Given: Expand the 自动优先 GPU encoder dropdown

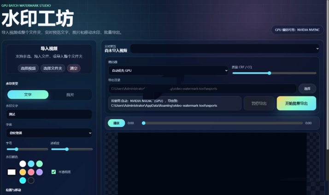Looking at the screenshot, I should pos(168,70).
